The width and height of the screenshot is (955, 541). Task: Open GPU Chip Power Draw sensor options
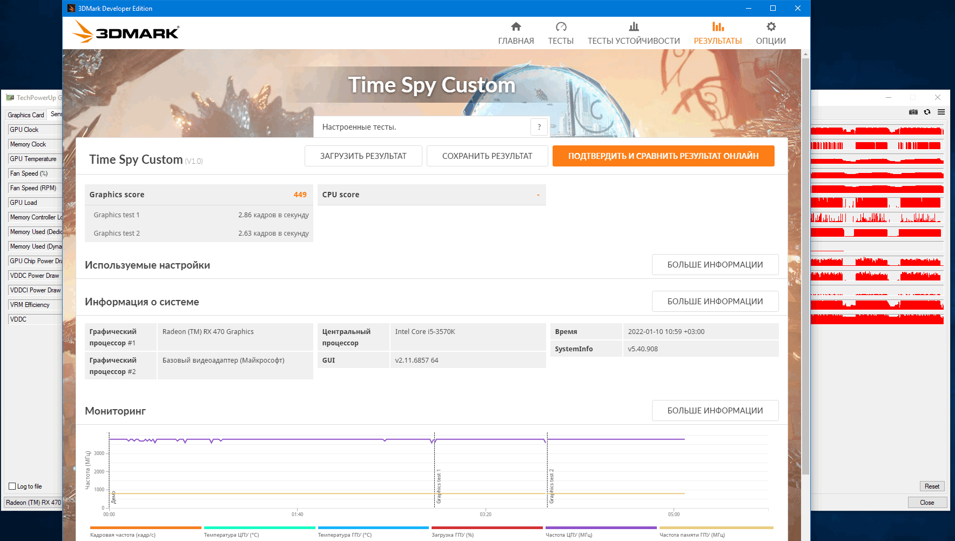coord(35,261)
